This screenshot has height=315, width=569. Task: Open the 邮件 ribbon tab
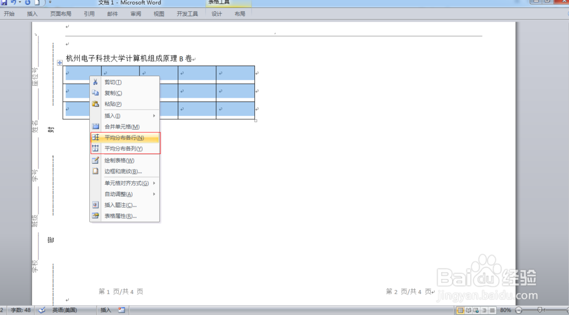click(113, 14)
